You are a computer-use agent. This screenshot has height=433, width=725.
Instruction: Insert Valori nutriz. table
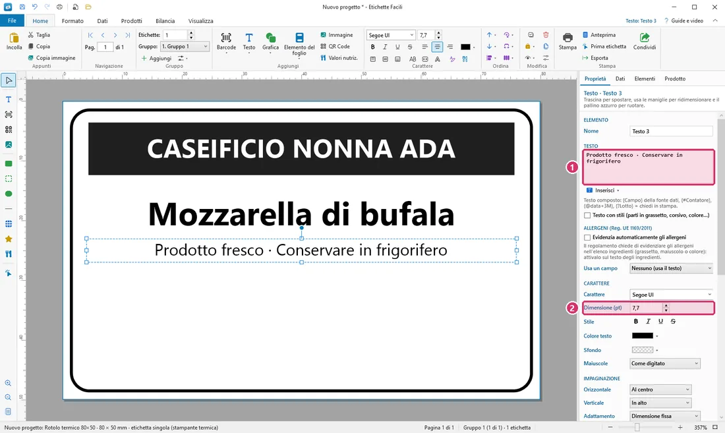click(x=339, y=58)
